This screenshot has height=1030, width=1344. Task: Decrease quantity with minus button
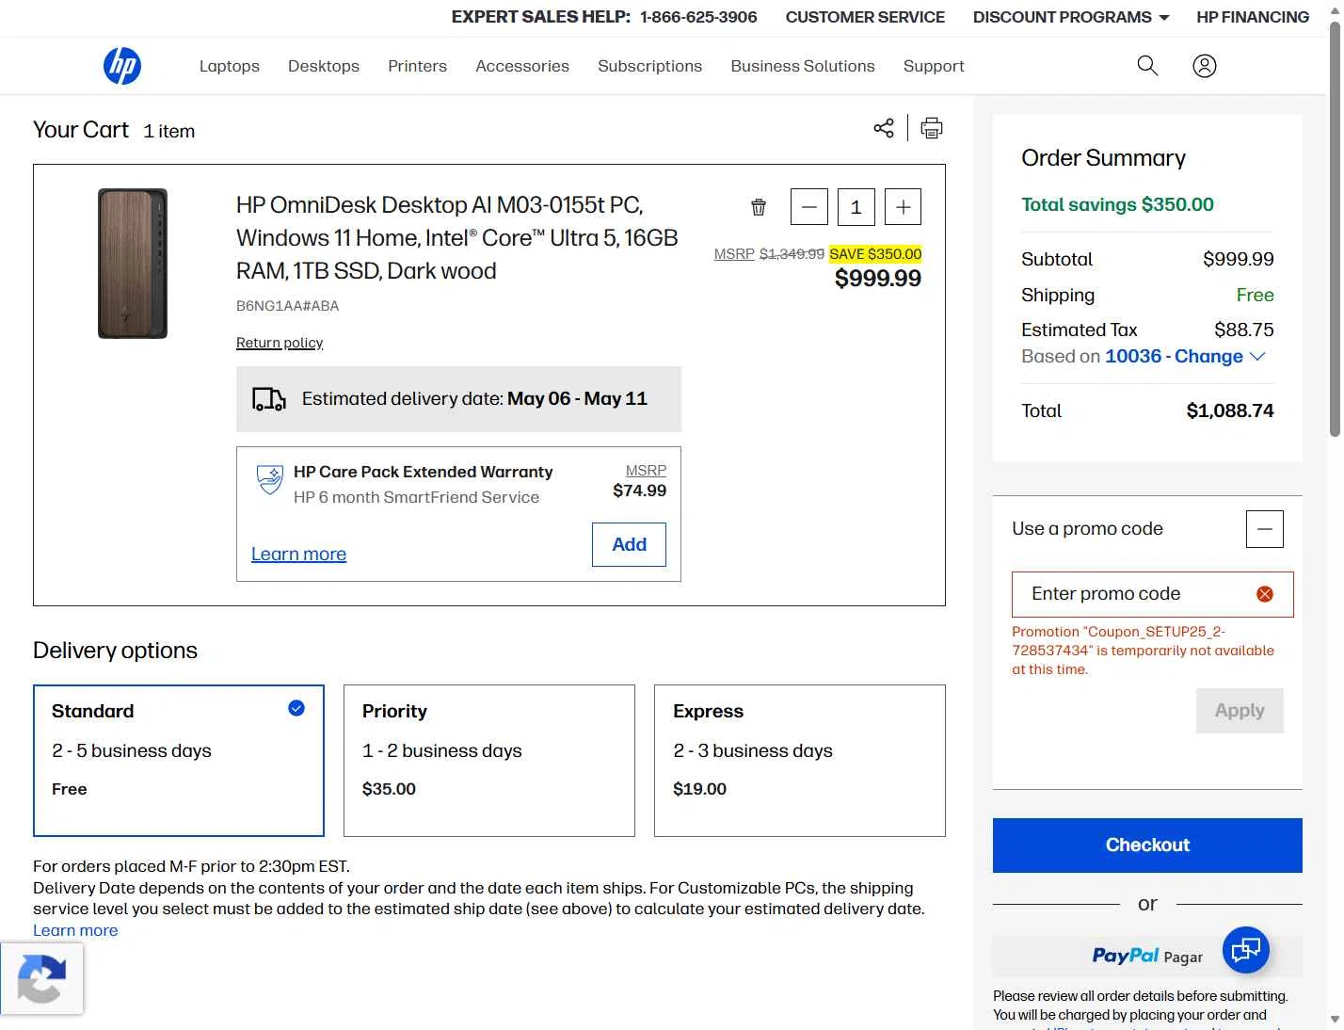click(x=809, y=207)
